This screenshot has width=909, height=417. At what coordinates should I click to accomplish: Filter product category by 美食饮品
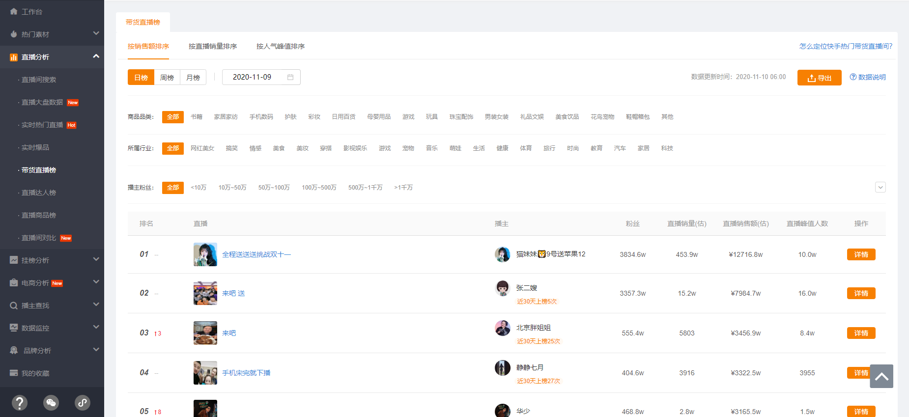[567, 117]
